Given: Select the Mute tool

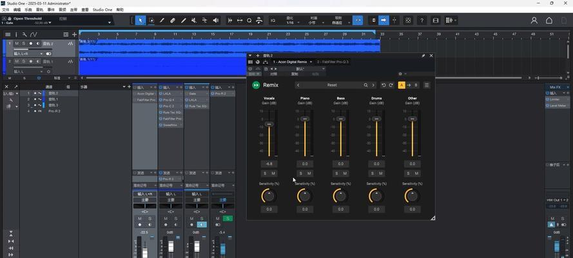Looking at the screenshot, I should 194,21.
